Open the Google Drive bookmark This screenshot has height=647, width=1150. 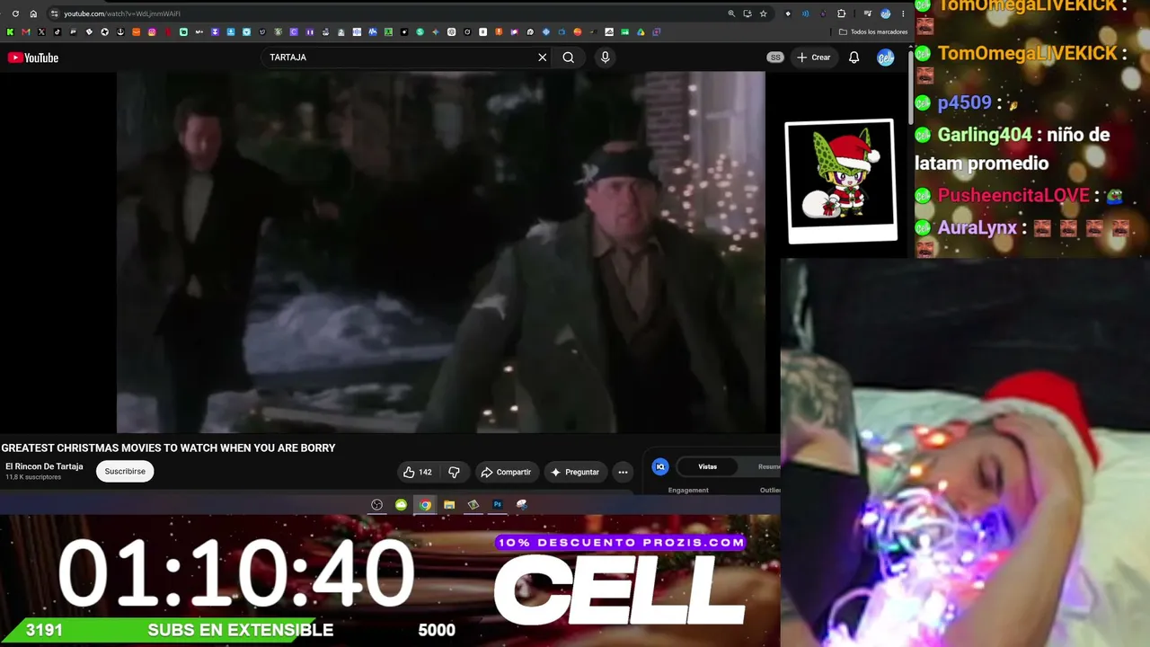point(641,32)
